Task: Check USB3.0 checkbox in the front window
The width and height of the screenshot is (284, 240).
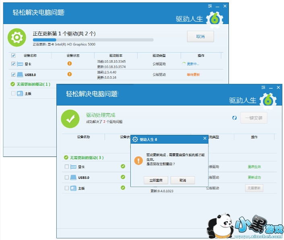Action: (x=67, y=177)
